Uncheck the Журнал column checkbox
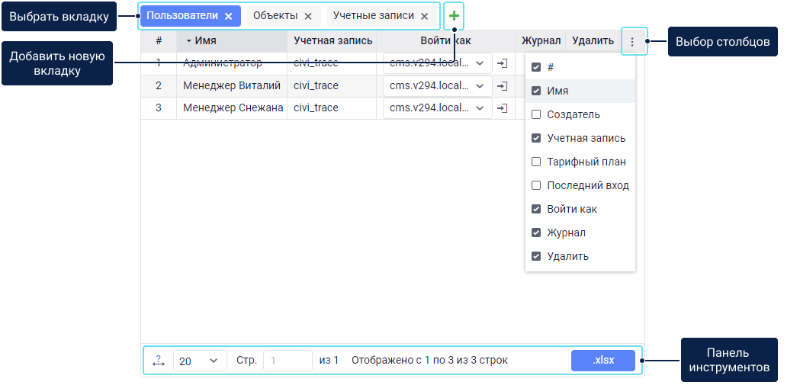Image resolution: width=800 pixels, height=385 pixels. [536, 233]
